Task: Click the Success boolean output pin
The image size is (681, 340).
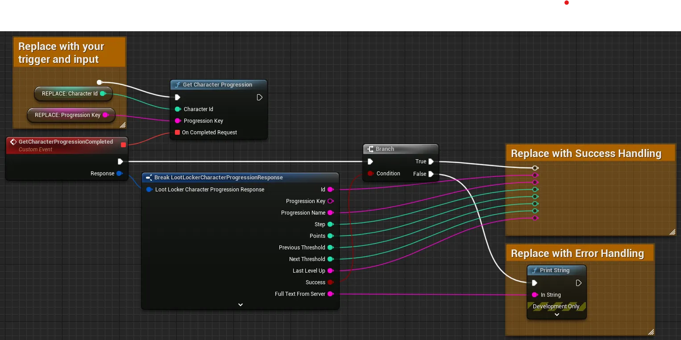Action: [x=331, y=282]
